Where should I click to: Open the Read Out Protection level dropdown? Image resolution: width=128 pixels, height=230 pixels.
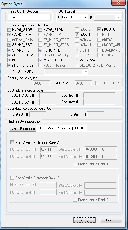(x=29, y=17)
